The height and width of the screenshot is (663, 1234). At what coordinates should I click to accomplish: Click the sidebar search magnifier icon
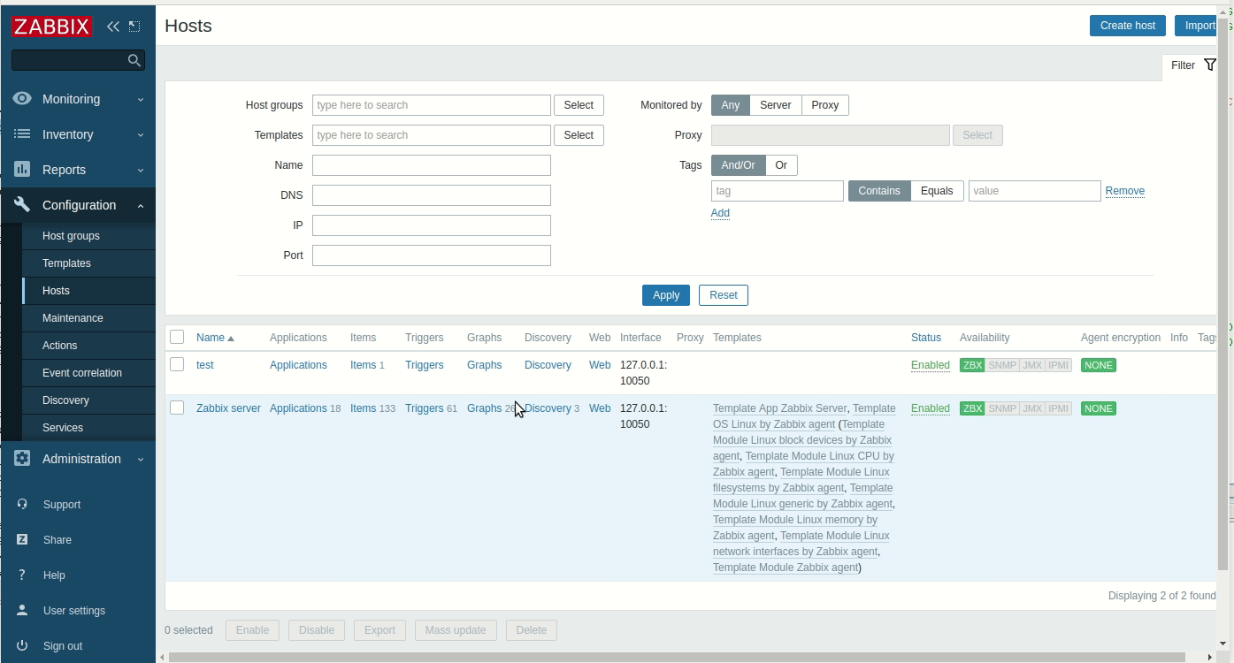(134, 60)
